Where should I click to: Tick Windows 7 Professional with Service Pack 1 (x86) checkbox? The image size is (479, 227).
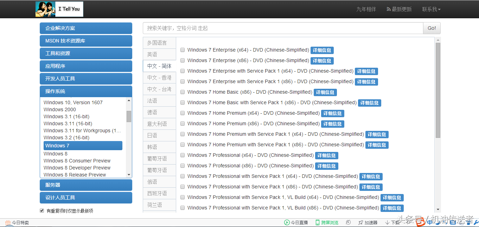(x=183, y=187)
